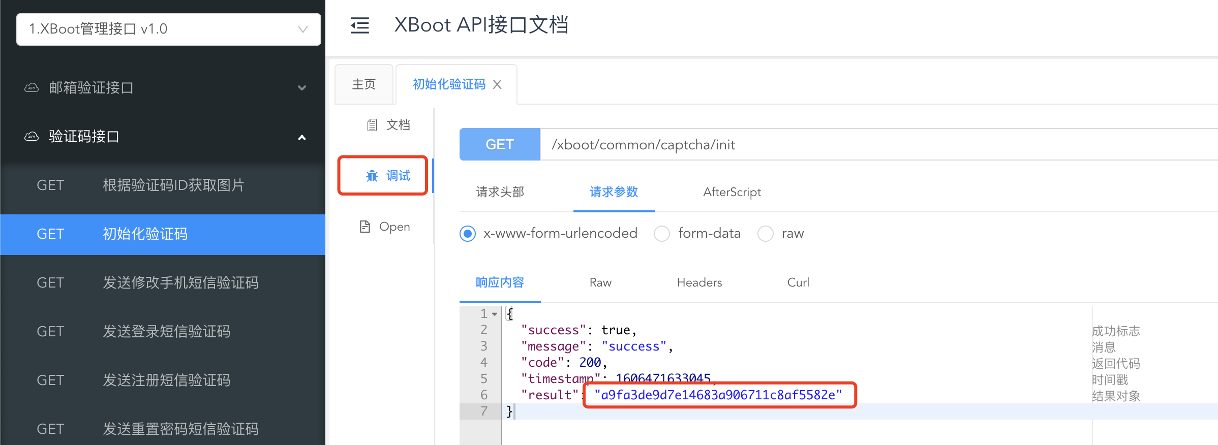This screenshot has height=445, width=1218.
Task: Open the Open side menu item
Action: (x=385, y=227)
